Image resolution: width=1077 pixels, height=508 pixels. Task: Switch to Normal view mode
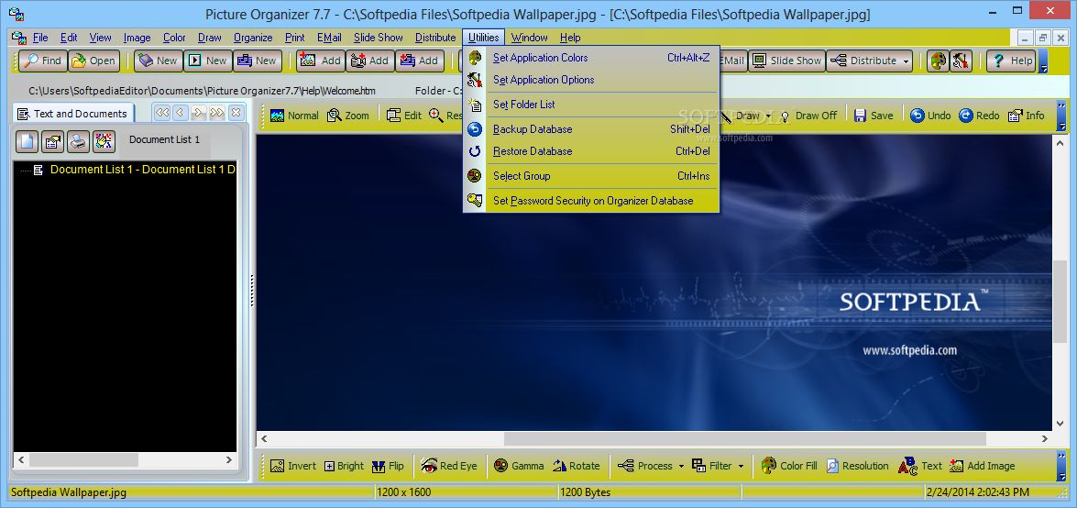pos(294,116)
